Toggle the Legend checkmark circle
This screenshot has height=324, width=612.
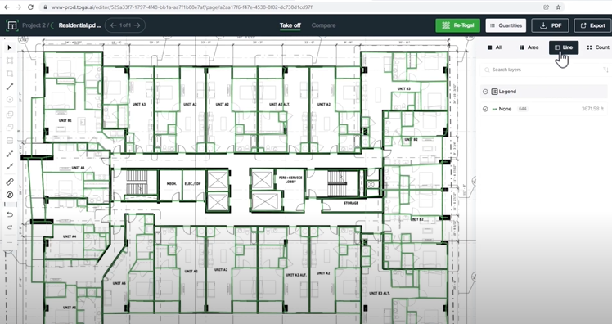point(485,92)
